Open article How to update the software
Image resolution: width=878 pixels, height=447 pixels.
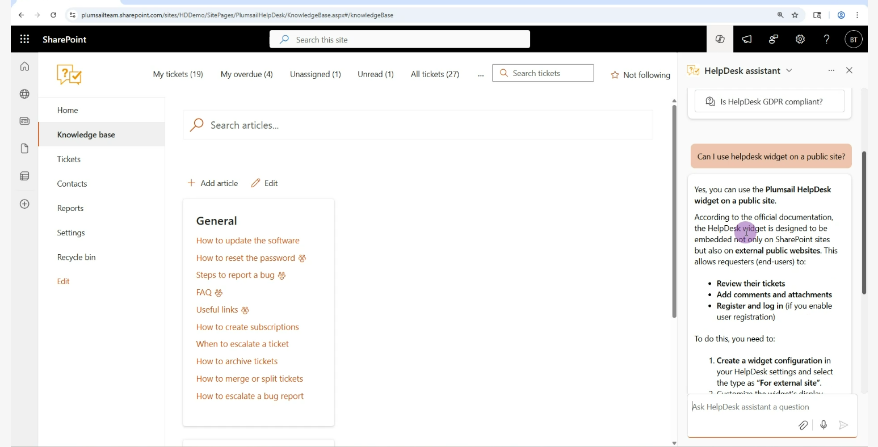(x=248, y=241)
